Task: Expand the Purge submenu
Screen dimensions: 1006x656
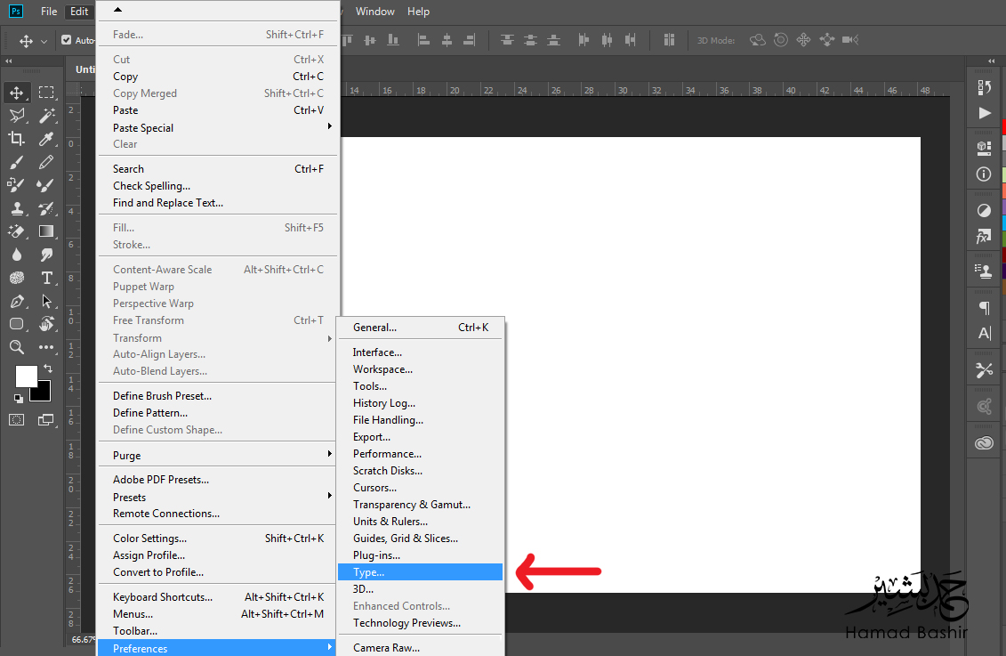Action: pos(218,455)
